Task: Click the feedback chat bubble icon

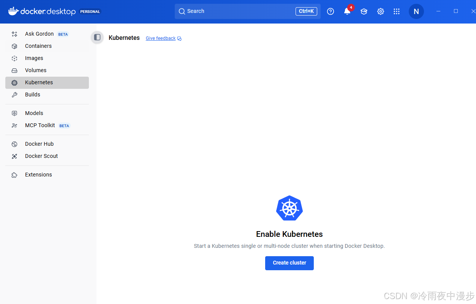Action: [179, 38]
